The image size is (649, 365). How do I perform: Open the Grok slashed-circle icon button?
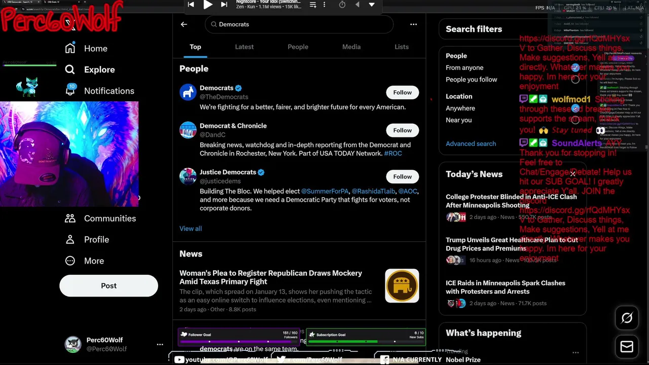coord(627,318)
